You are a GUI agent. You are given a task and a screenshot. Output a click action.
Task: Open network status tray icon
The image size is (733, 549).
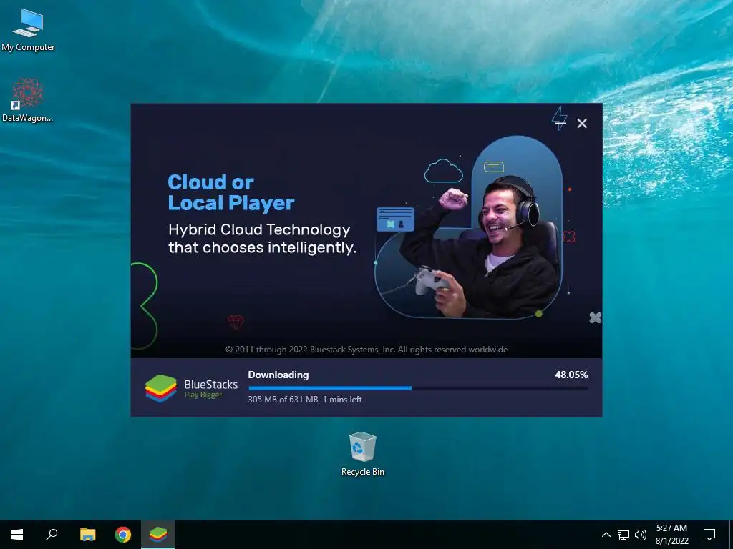tap(623, 535)
